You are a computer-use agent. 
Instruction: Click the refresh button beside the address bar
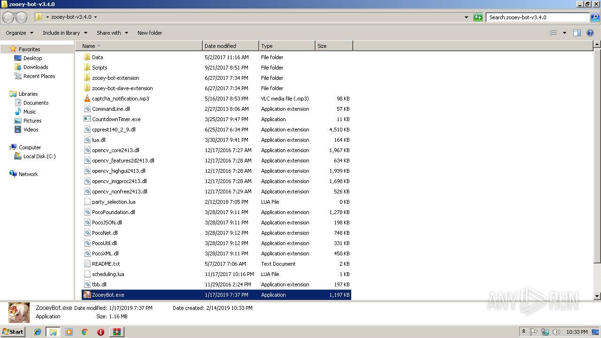[x=478, y=17]
